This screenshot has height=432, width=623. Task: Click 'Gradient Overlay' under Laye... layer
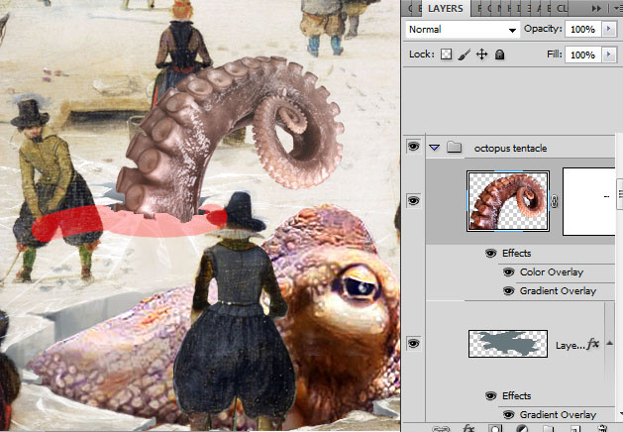click(x=558, y=415)
